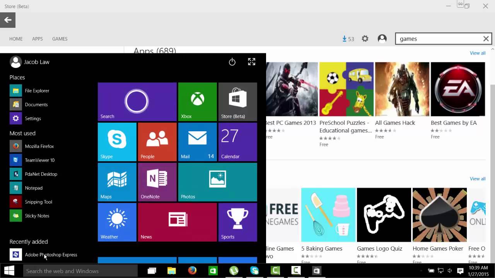Open the OneNote tile
This screenshot has width=495, height=278.
click(157, 182)
